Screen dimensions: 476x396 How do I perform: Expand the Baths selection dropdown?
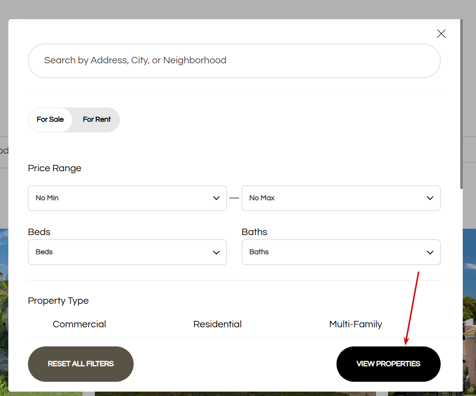coord(334,252)
